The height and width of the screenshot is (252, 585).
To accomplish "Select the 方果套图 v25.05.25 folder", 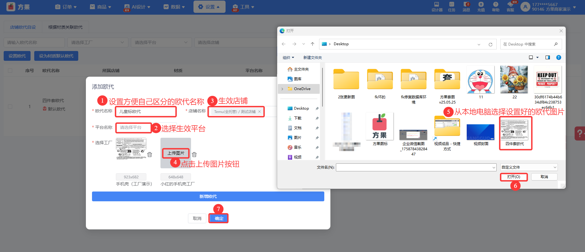I will pyautogui.click(x=447, y=86).
